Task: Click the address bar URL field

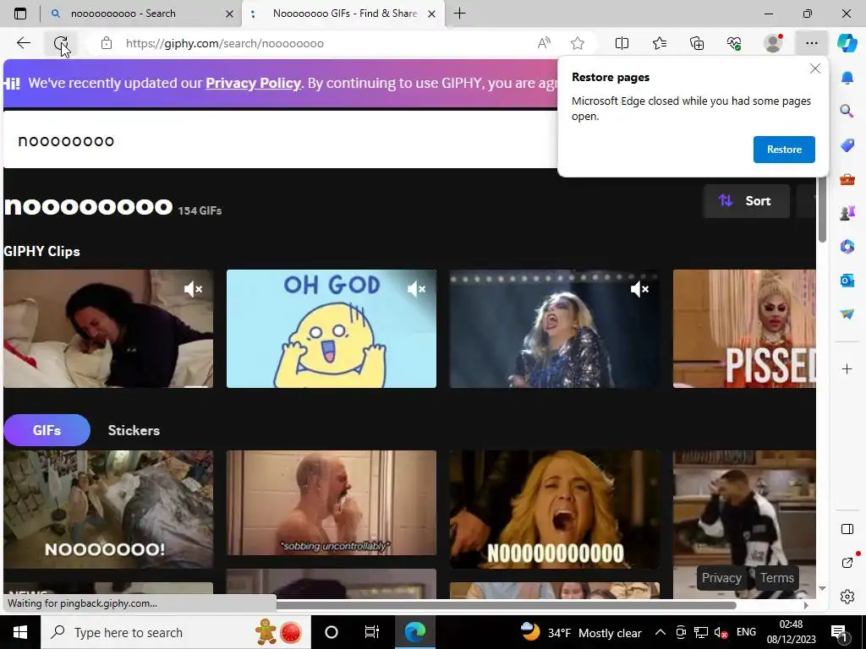Action: [326, 43]
